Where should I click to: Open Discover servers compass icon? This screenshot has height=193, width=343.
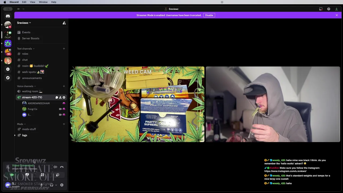8,78
